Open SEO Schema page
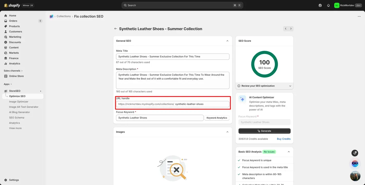 pos(17,118)
